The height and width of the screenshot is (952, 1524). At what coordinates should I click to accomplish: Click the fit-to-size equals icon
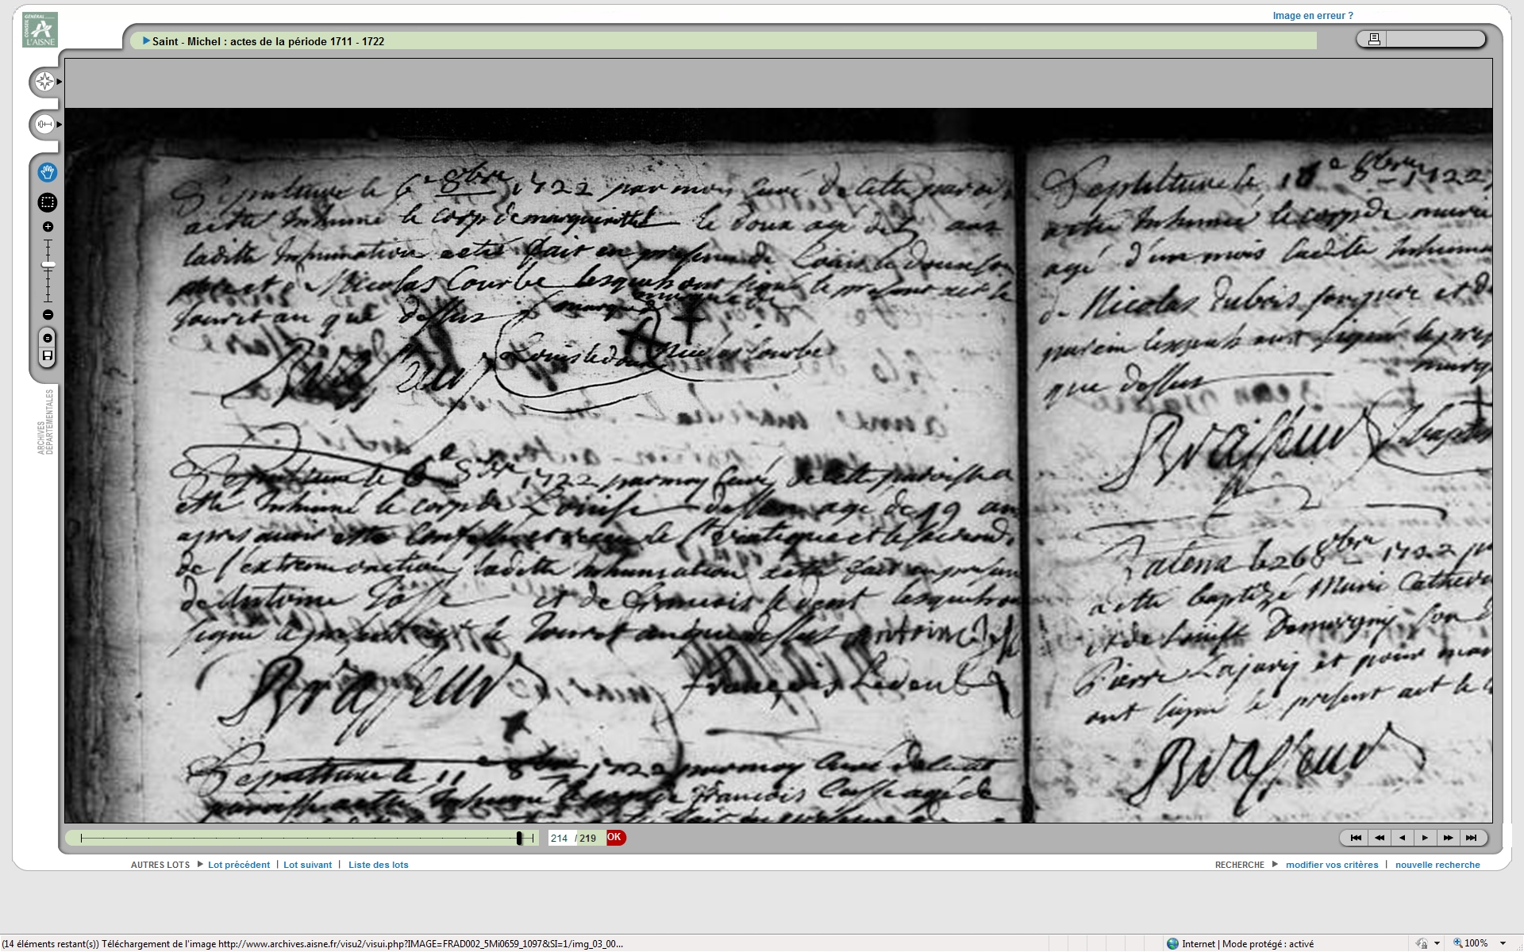[x=48, y=339]
